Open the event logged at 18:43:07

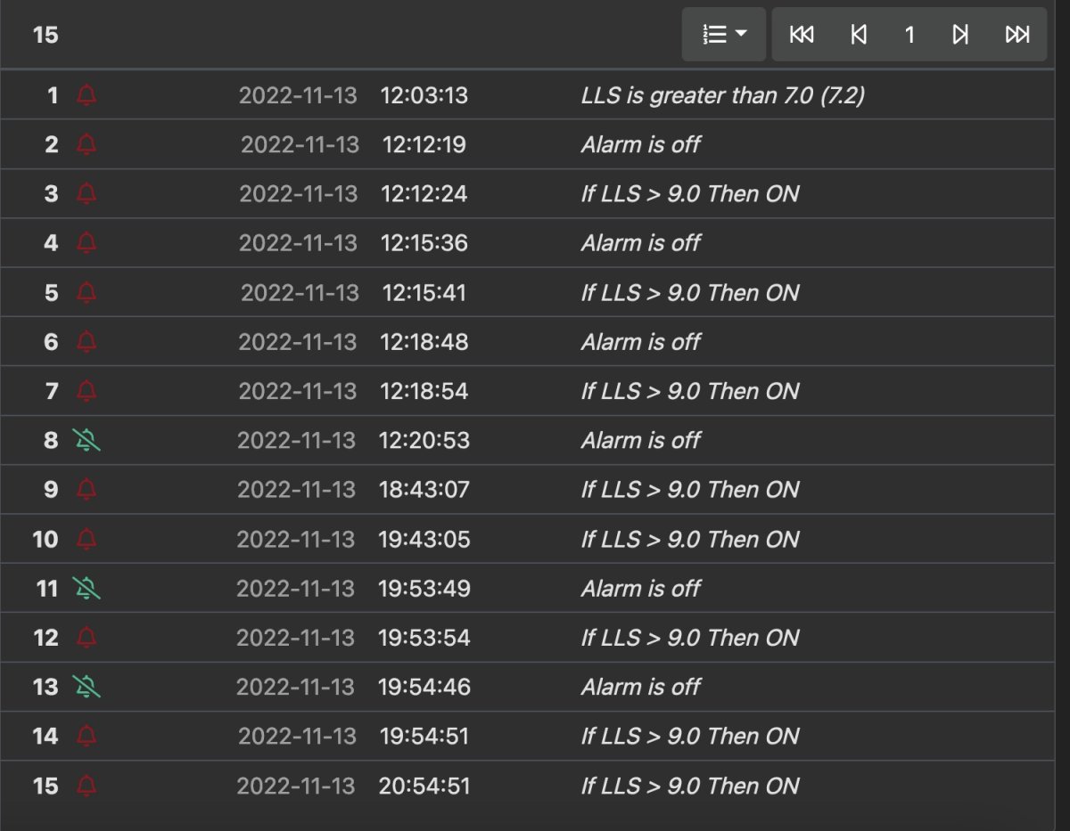(x=527, y=489)
